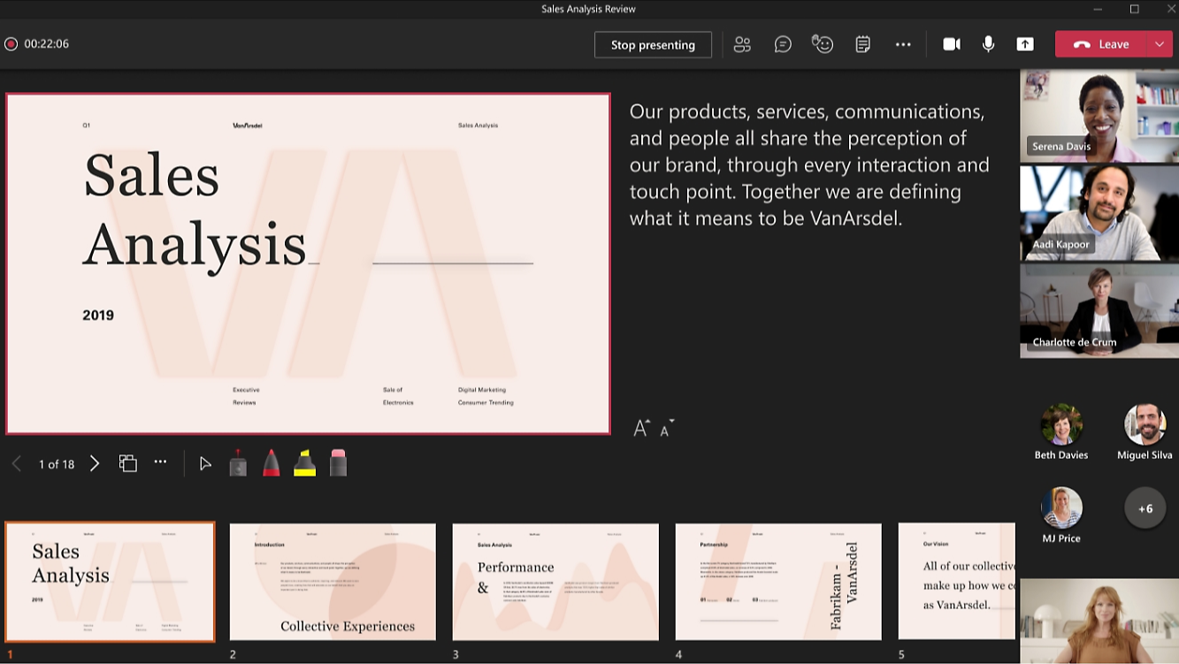Open the meeting notes icon
1179x664 pixels.
click(x=863, y=44)
